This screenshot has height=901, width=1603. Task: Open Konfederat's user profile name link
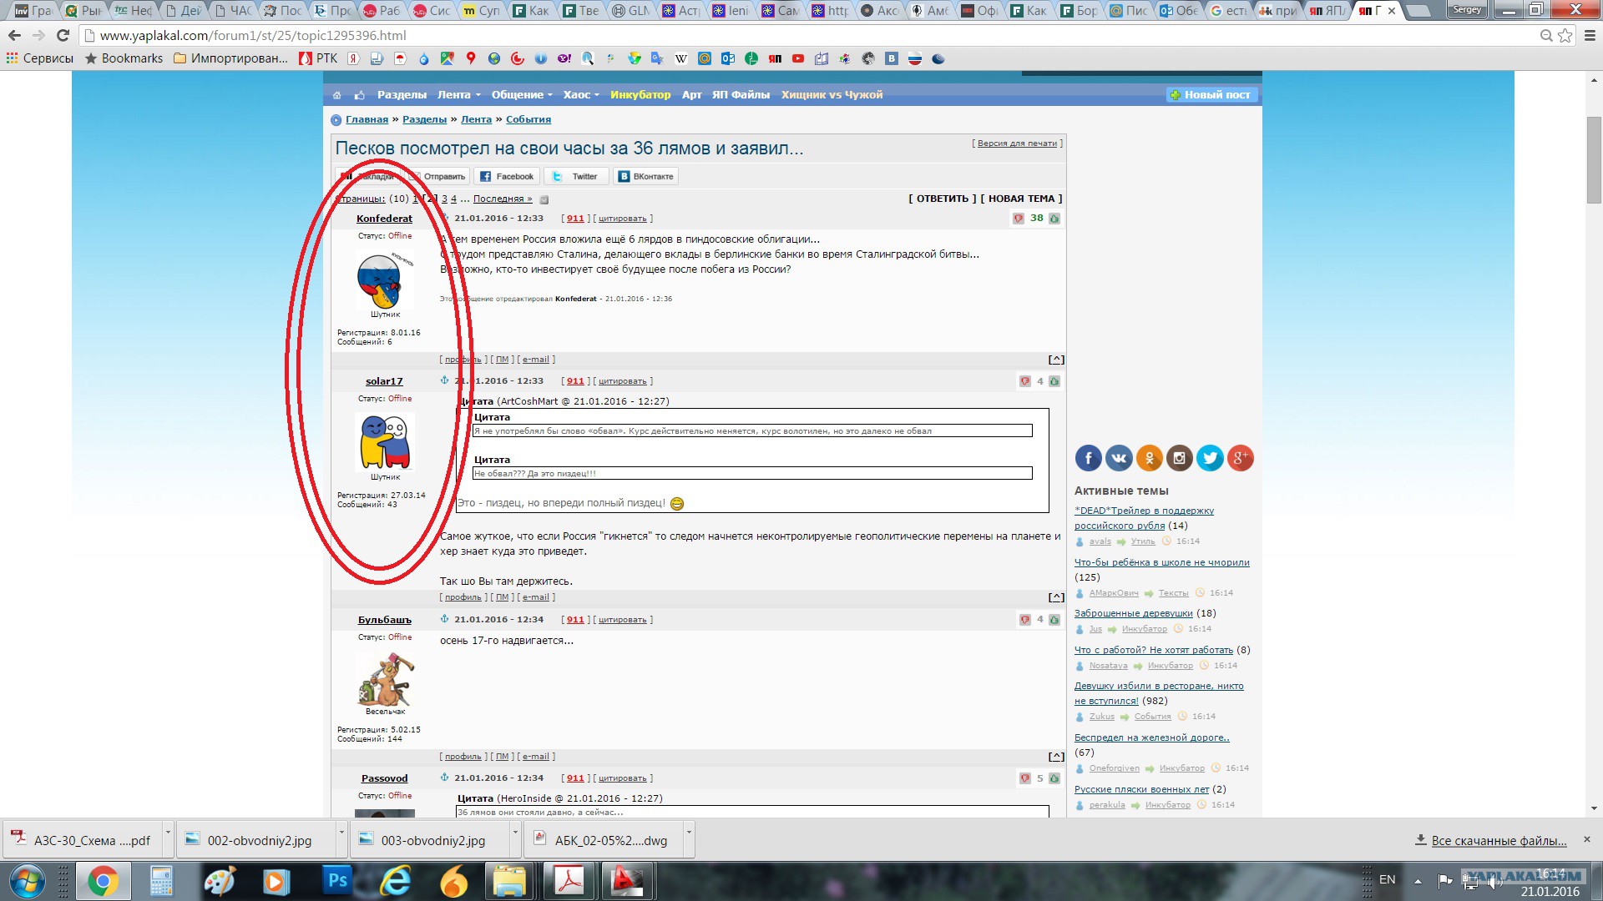tap(384, 219)
